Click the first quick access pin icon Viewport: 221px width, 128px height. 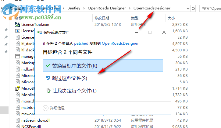click(x=6, y=30)
